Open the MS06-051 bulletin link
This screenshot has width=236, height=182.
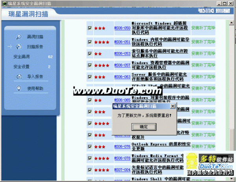122,42
